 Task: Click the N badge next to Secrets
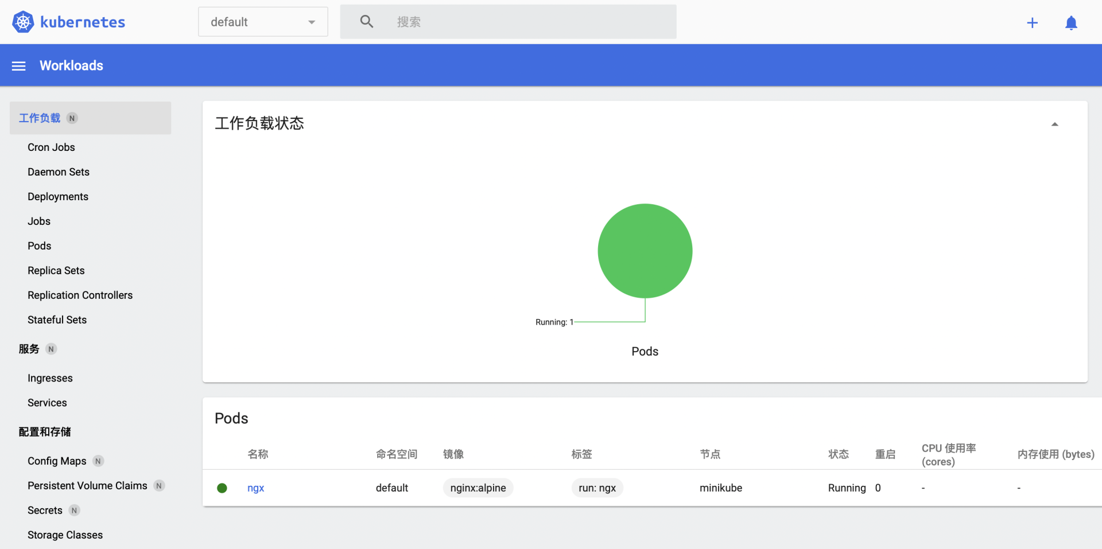point(74,510)
